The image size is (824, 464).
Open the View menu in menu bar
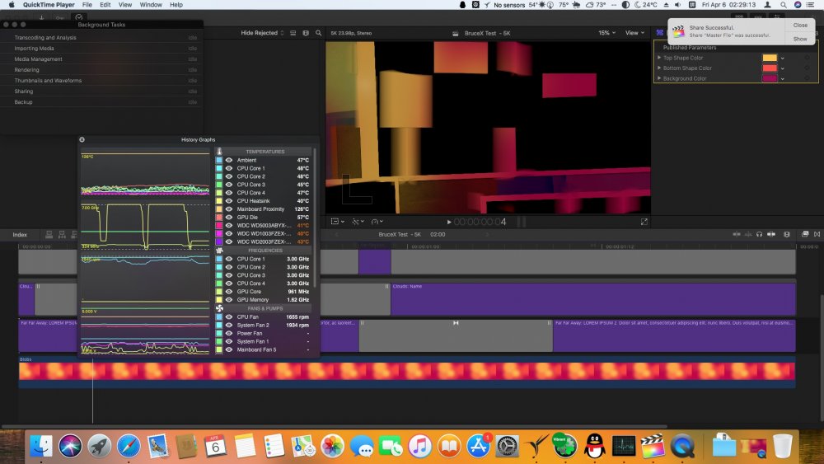click(125, 5)
